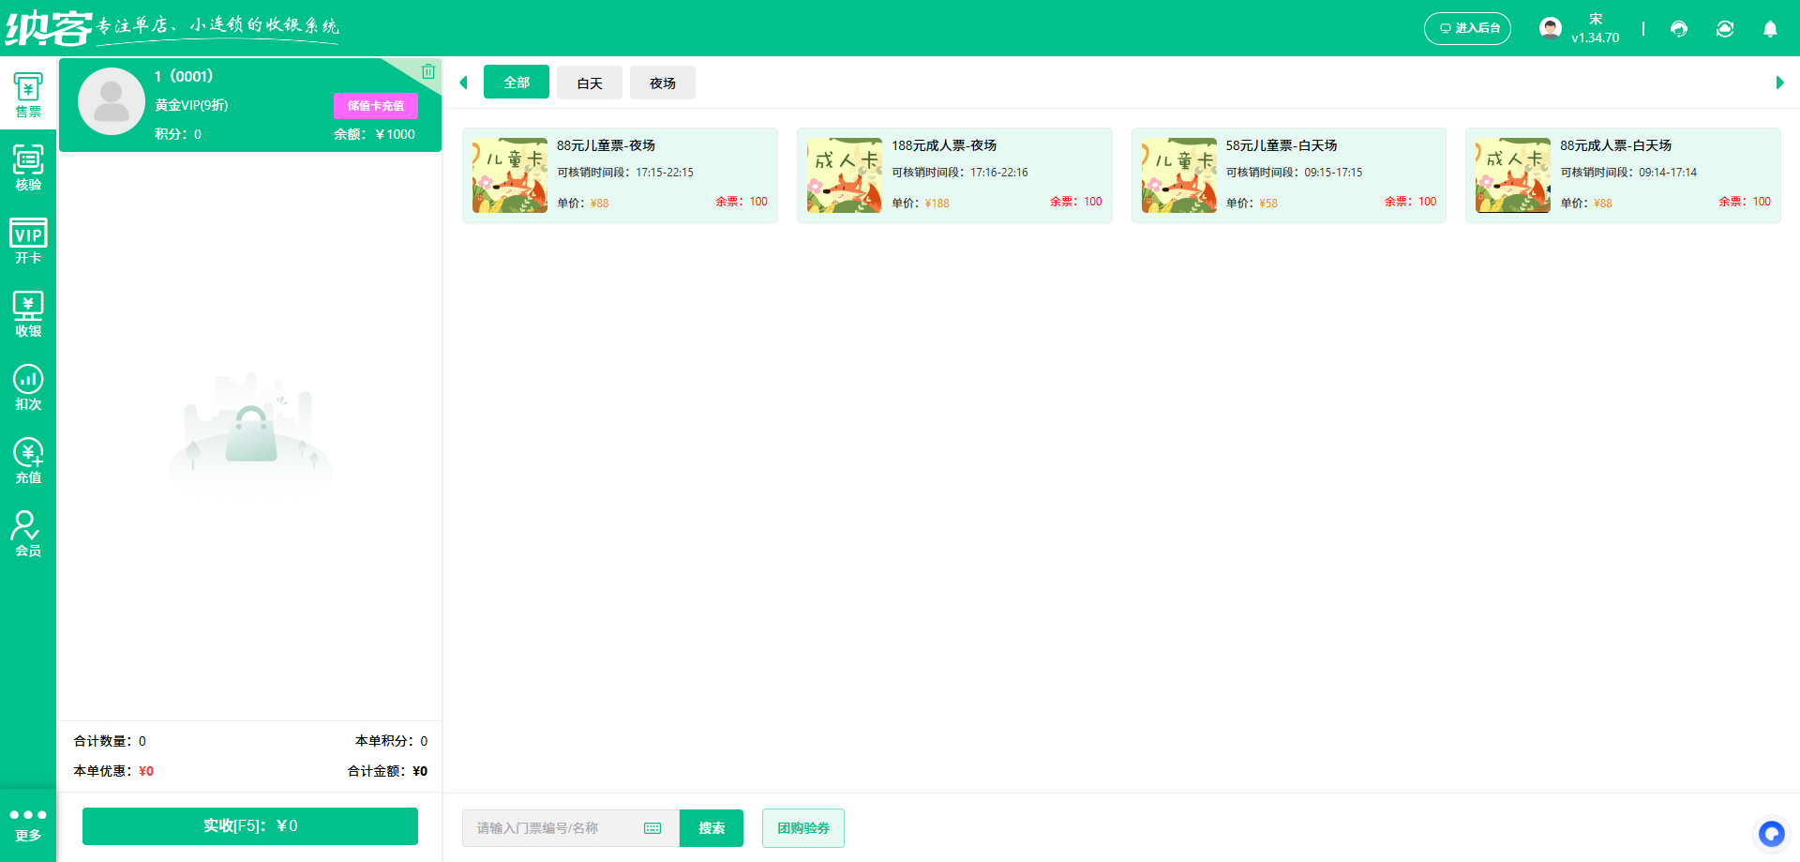Select the 88元成人票-白天场 ticket card
Image resolution: width=1800 pixels, height=862 pixels.
point(1623,175)
